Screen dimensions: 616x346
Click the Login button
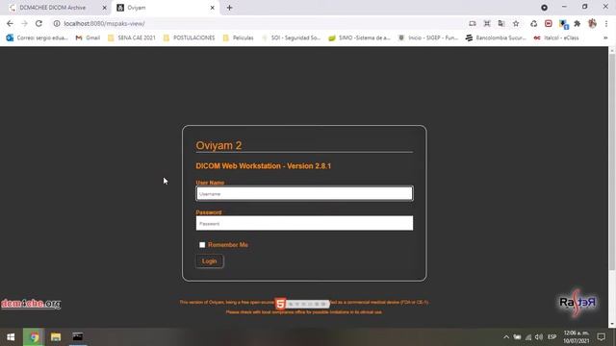(x=210, y=261)
